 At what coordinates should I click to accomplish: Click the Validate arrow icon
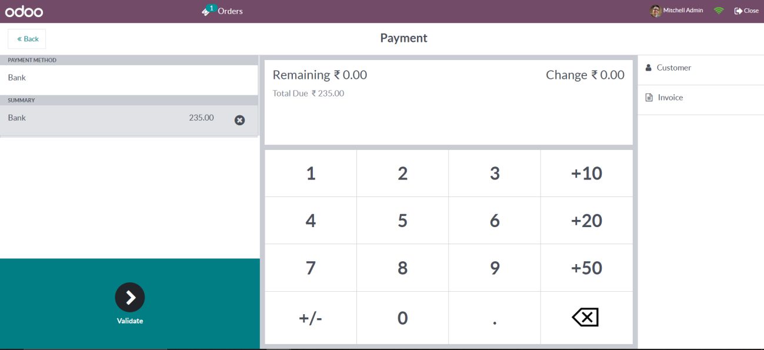click(x=130, y=298)
